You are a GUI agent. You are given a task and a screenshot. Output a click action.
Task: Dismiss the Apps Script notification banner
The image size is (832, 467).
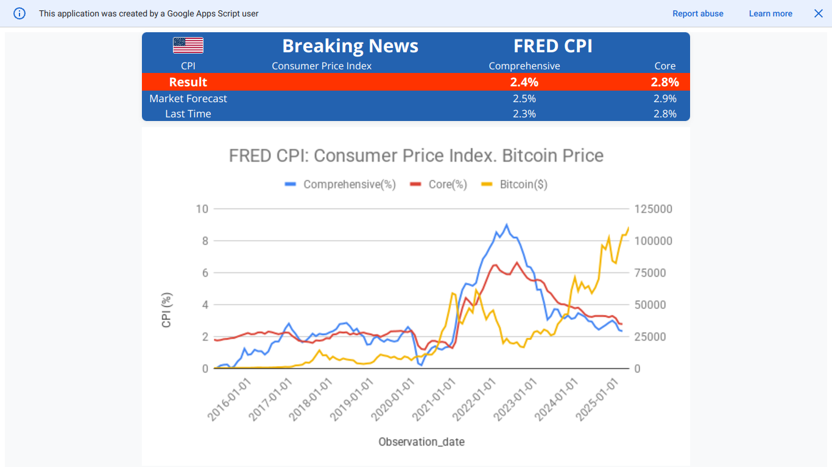click(819, 13)
